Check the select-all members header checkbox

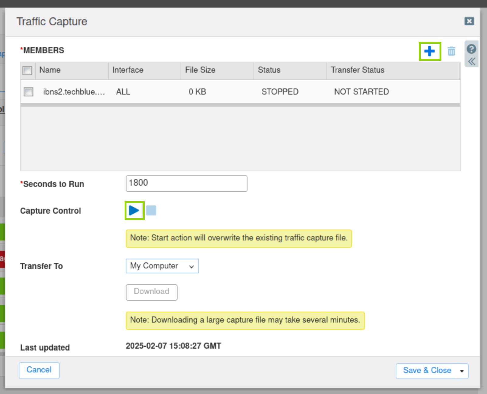27,71
